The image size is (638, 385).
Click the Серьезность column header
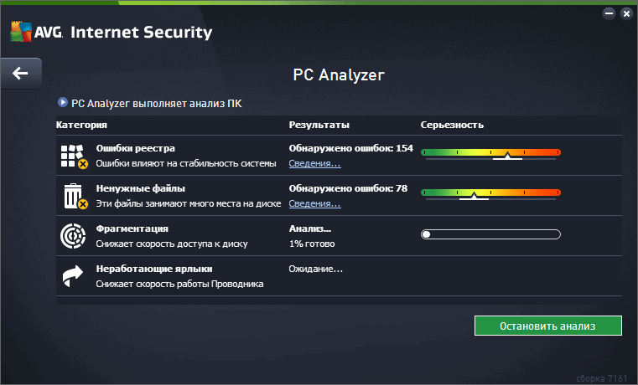pos(452,125)
